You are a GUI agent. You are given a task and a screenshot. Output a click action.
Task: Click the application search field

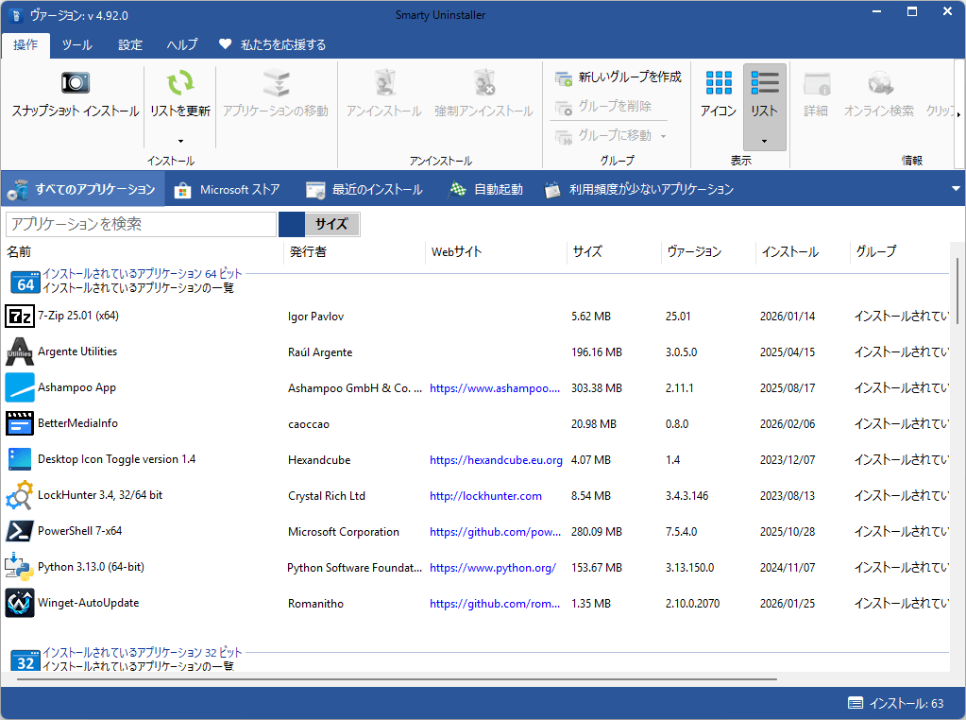coord(142,224)
